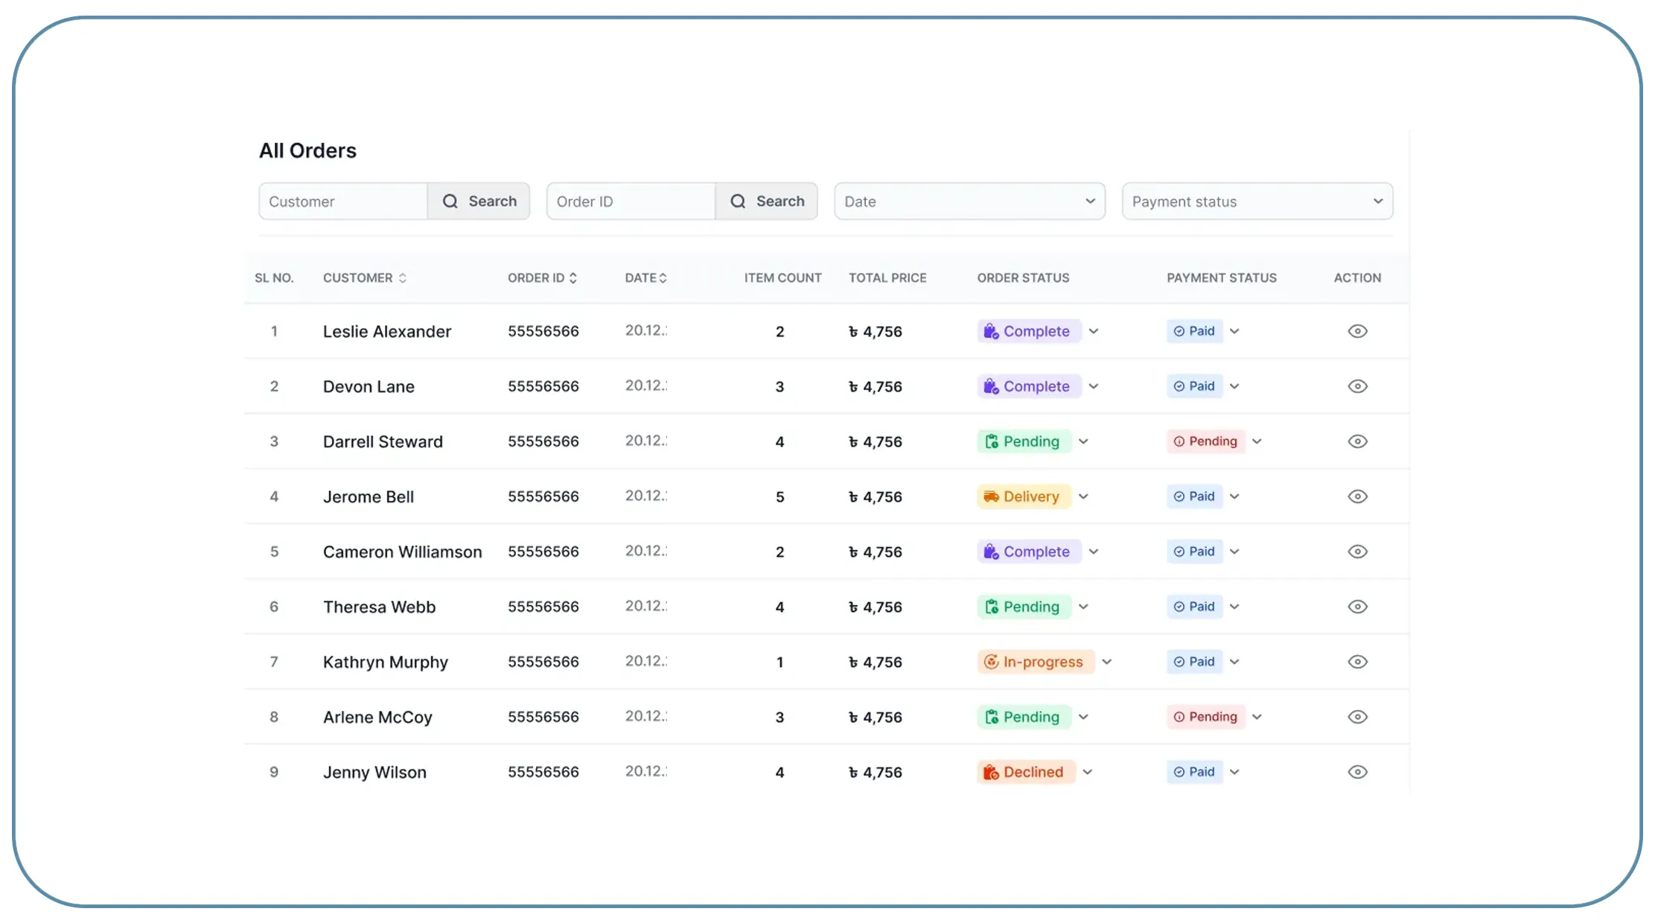Focus the Order ID search field
This screenshot has height=923, width=1655.
631,201
